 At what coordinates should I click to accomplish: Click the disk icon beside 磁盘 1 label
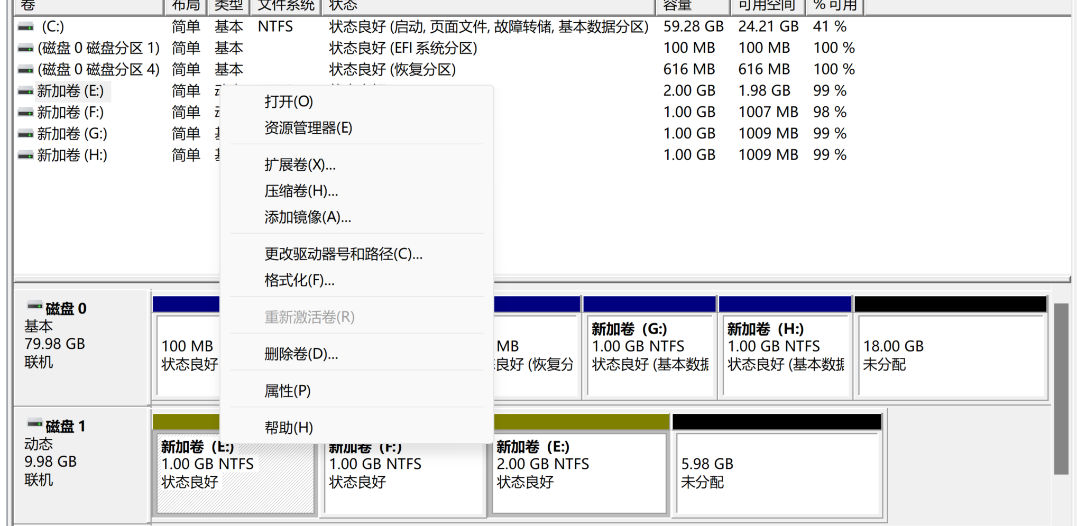pos(35,423)
